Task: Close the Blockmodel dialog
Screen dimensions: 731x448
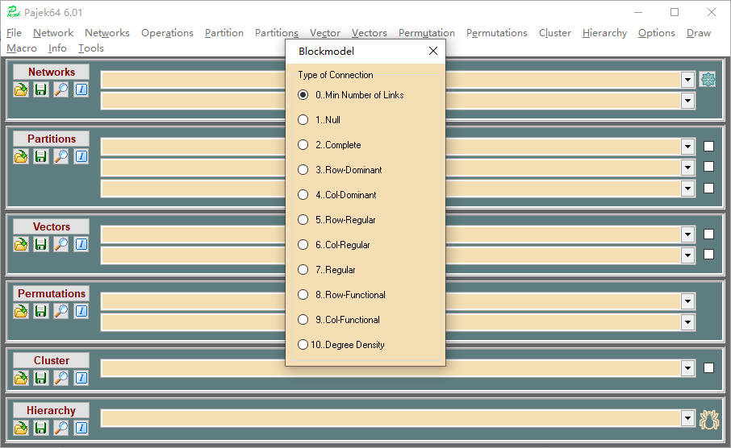Action: 433,51
